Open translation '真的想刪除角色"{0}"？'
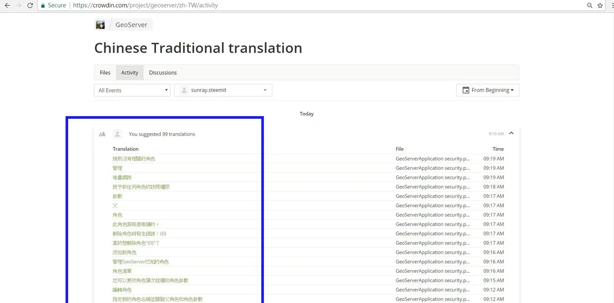614x303 pixels. tap(136, 243)
